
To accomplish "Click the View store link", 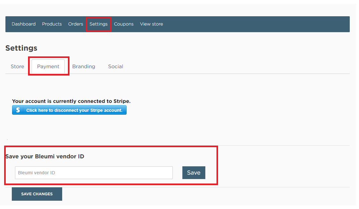I will [151, 24].
